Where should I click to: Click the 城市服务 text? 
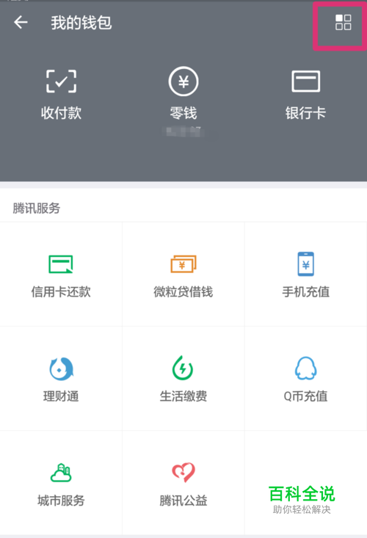coord(61,501)
